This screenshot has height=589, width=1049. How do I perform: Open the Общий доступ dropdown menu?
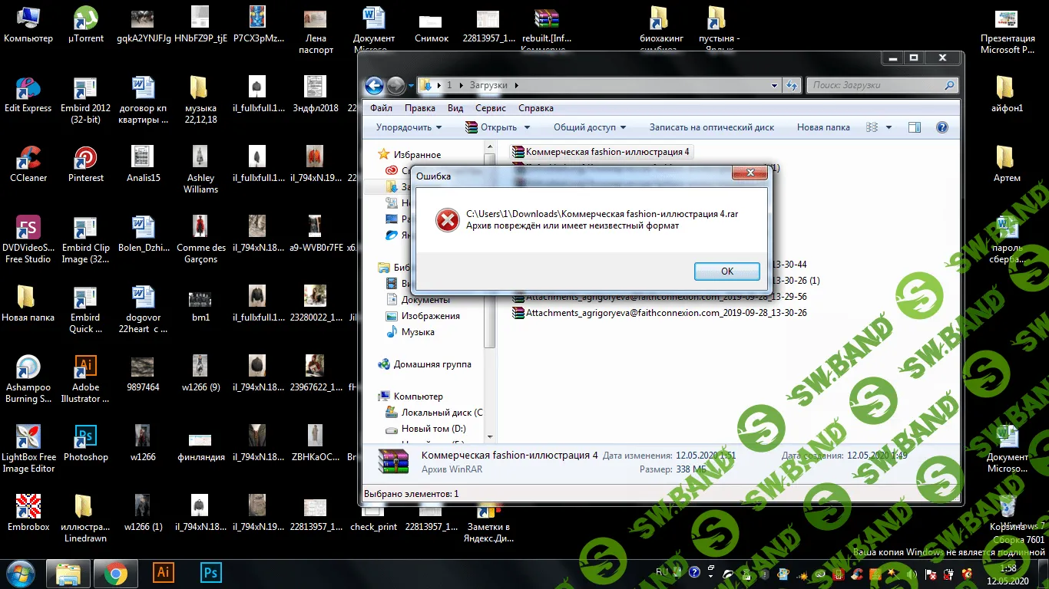589,127
